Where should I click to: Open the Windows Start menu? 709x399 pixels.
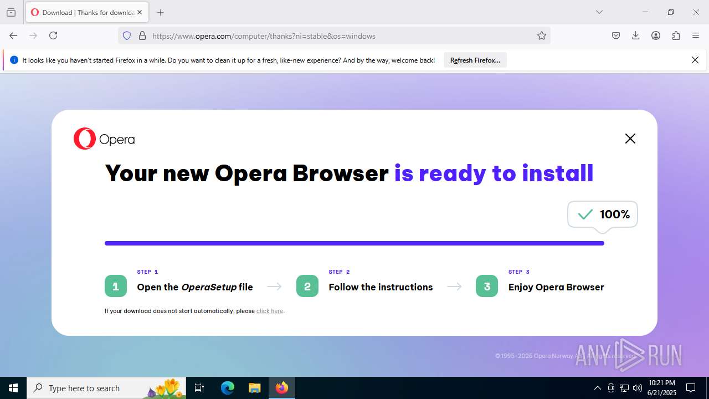pos(13,388)
